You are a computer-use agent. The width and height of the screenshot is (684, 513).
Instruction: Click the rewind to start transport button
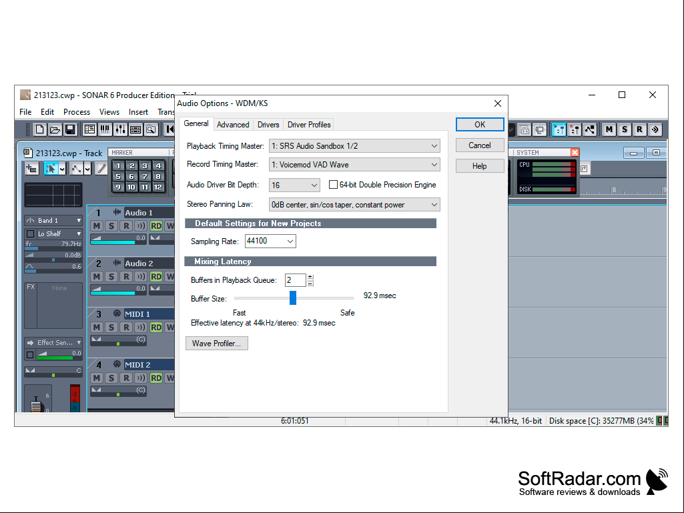169,129
